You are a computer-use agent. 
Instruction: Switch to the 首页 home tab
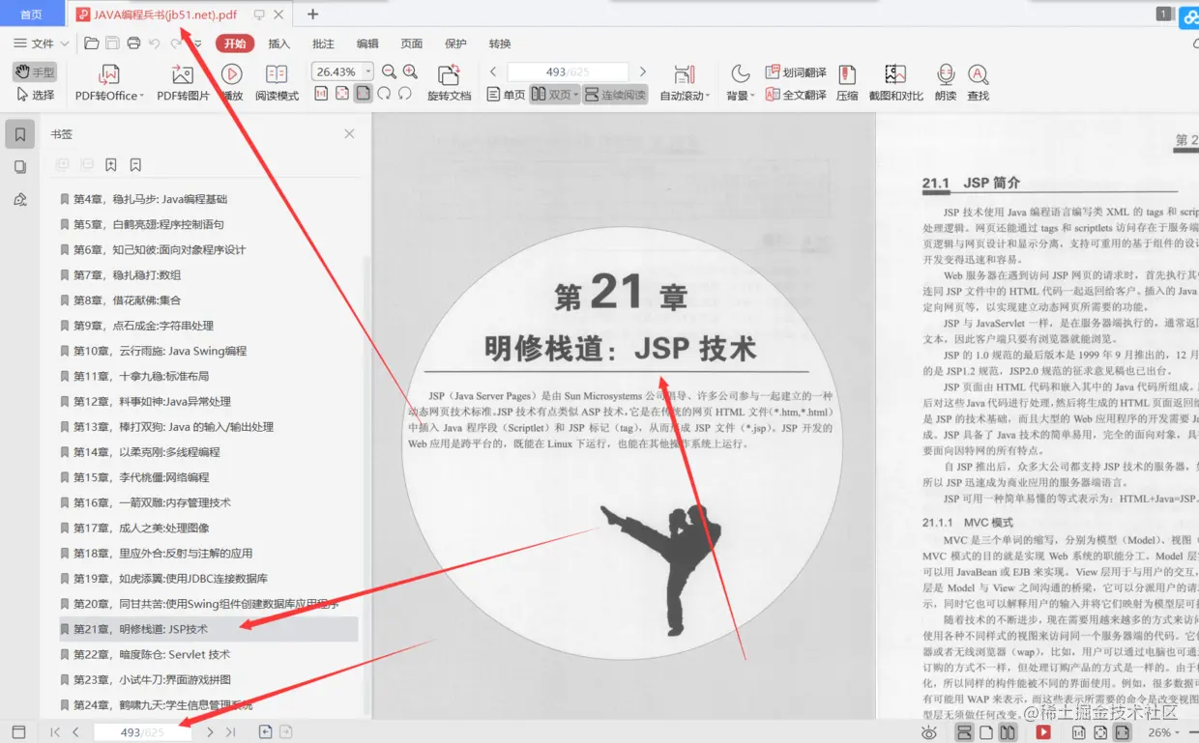click(32, 14)
